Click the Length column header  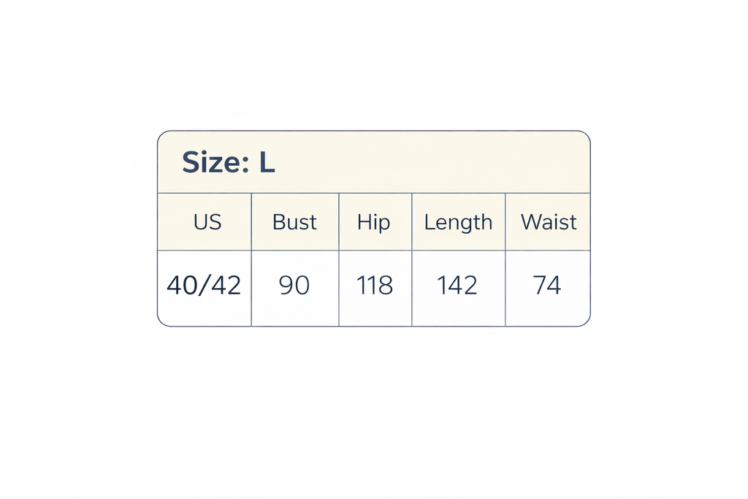(x=458, y=222)
